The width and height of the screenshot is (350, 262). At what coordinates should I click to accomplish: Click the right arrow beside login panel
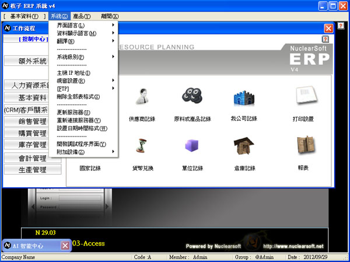(x=107, y=207)
